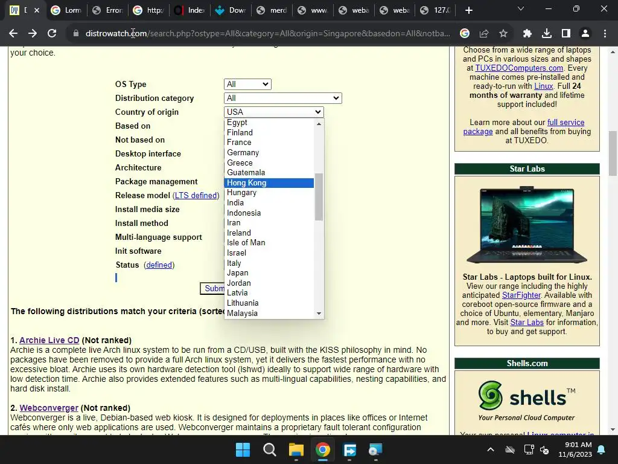Select Malaysia in country list

269,314
